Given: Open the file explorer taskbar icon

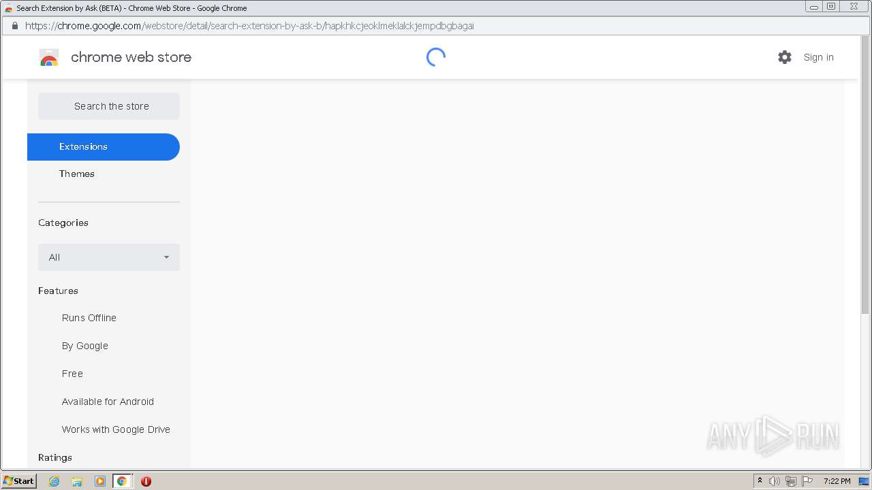Looking at the screenshot, I should [x=77, y=481].
